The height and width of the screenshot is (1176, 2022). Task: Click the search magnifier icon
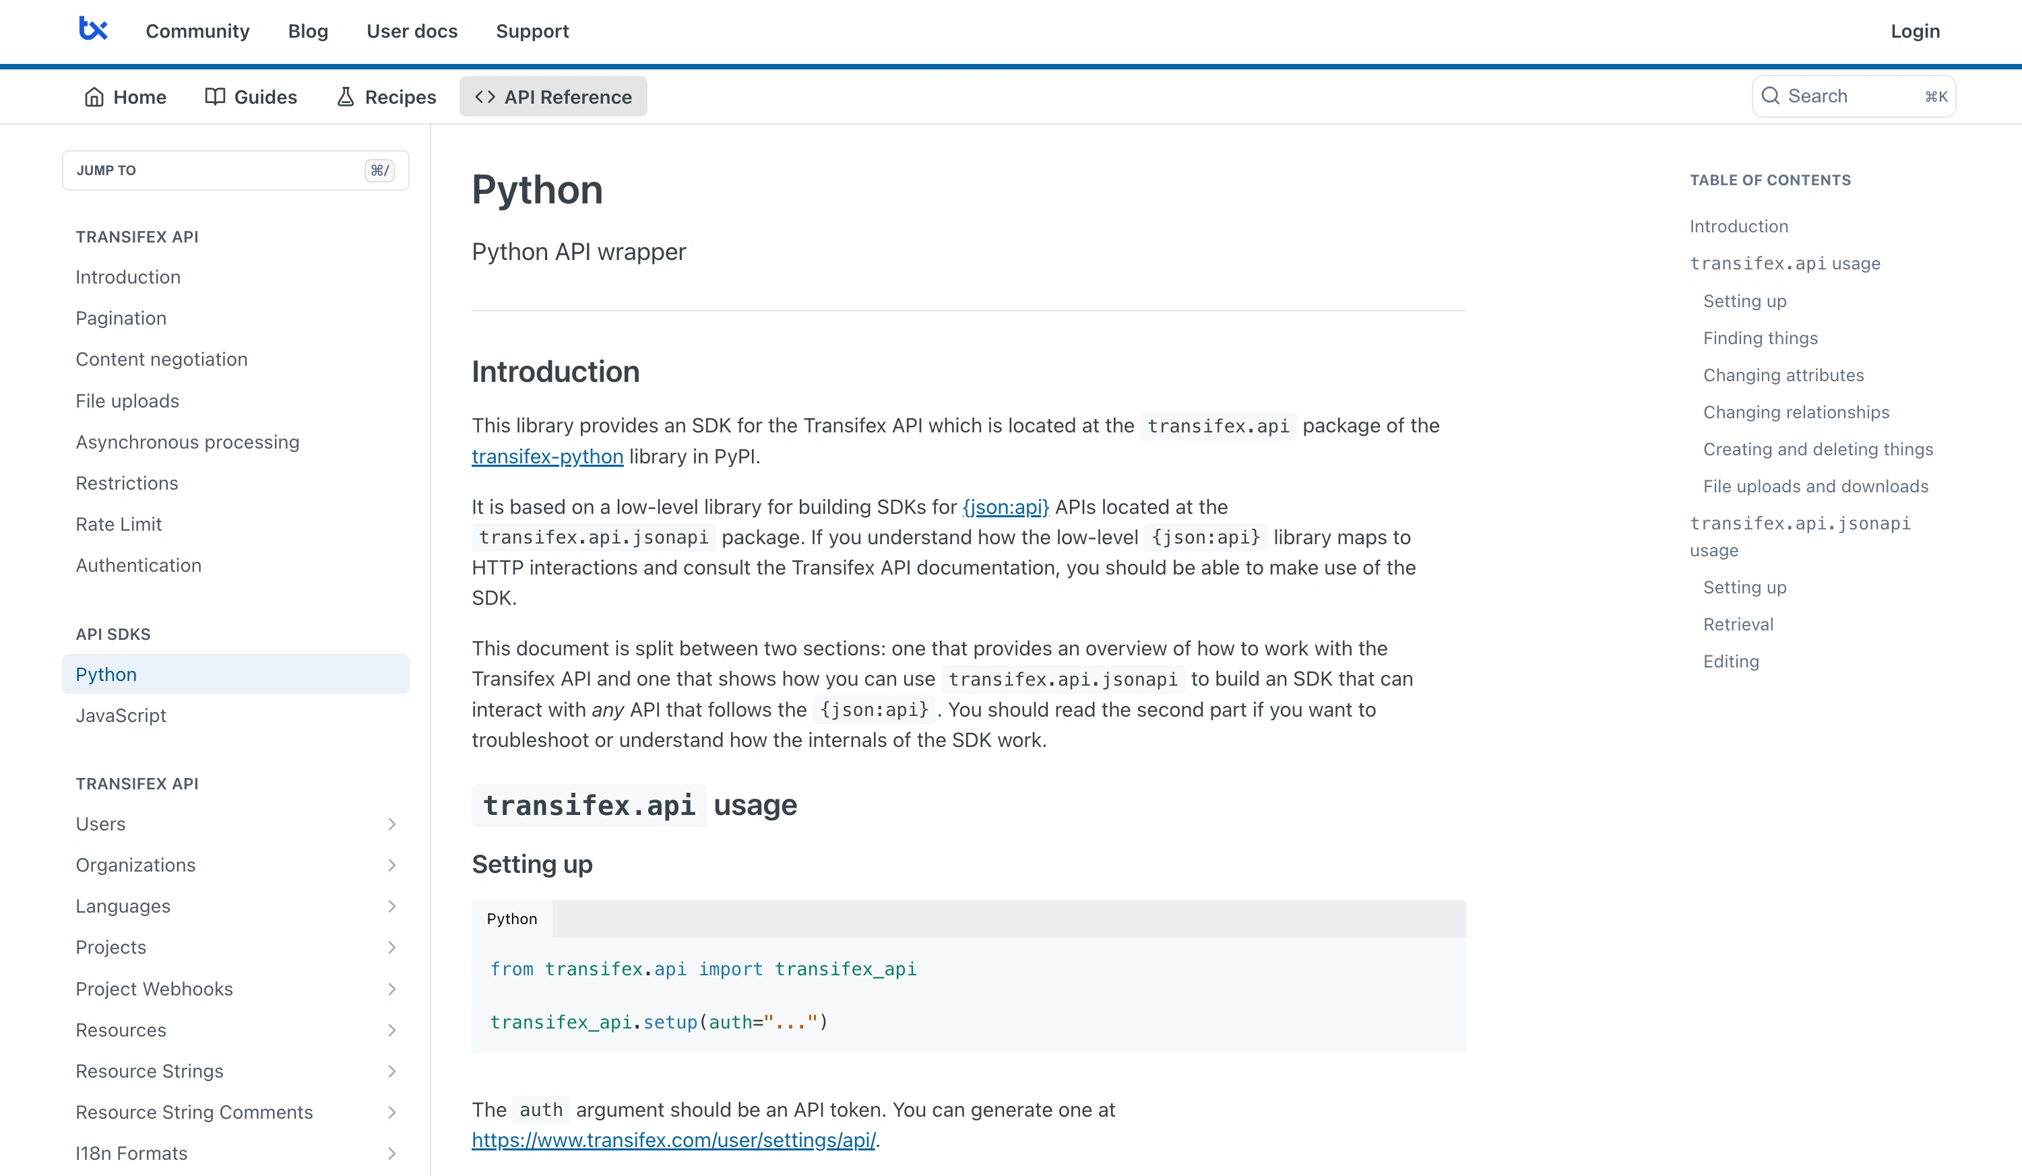click(x=1770, y=96)
